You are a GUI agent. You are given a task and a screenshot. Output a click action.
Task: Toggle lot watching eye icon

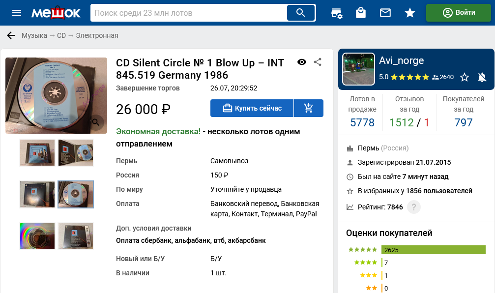(x=302, y=62)
